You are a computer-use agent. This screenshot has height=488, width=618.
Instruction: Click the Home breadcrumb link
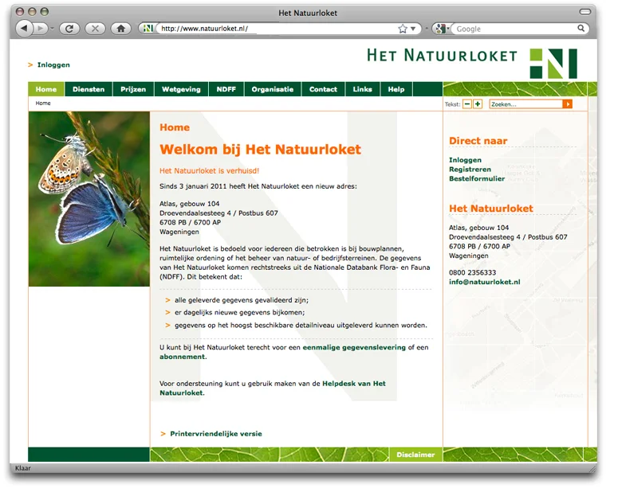tap(43, 103)
